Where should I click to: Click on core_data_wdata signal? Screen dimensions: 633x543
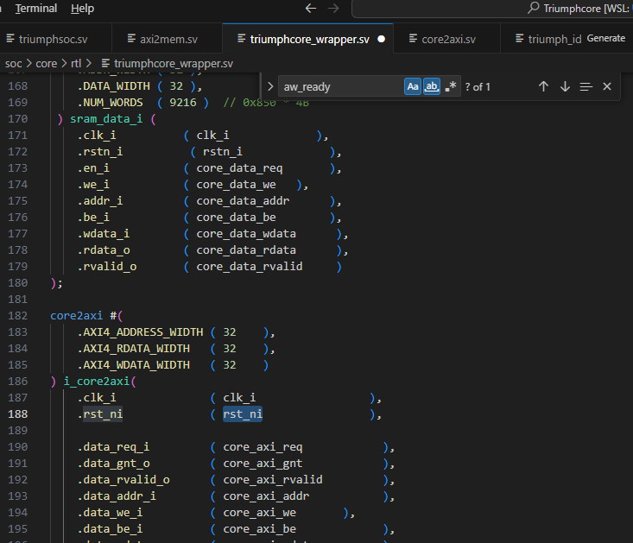(246, 234)
